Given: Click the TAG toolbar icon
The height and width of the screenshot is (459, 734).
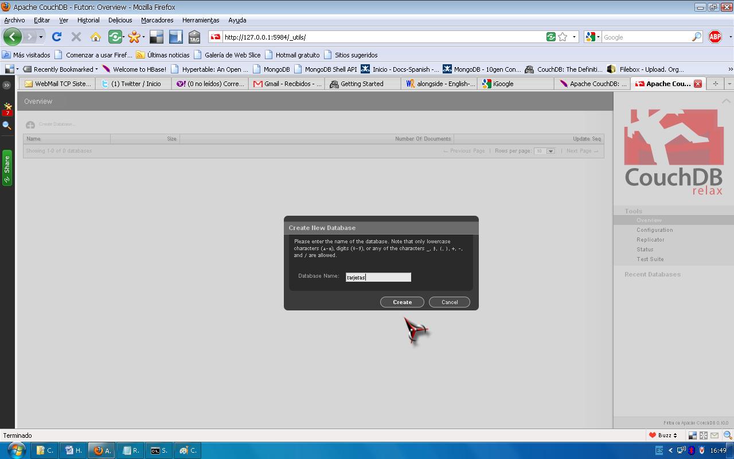Looking at the screenshot, I should (x=194, y=37).
